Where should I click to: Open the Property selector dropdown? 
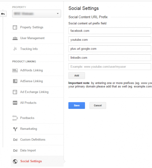click(36, 14)
